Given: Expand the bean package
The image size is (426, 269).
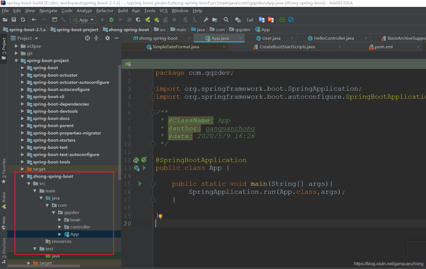Looking at the screenshot, I should [x=60, y=220].
